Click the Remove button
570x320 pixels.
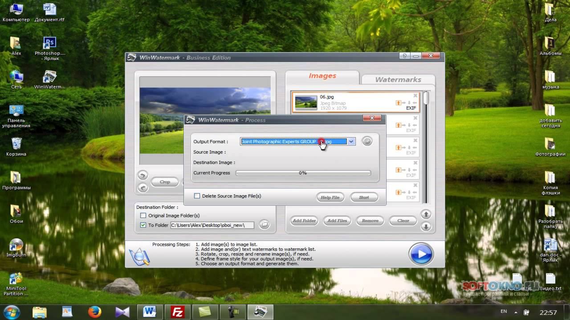point(370,220)
